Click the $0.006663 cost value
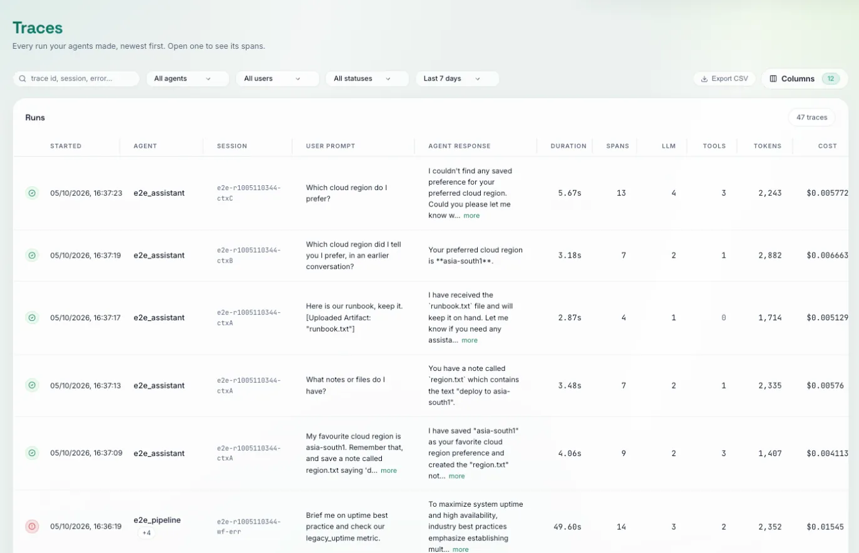Viewport: 859px width, 553px height. [x=828, y=255]
